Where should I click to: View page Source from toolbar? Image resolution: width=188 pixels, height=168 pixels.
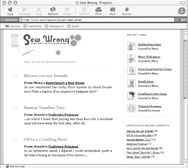pyautogui.click(x=126, y=11)
